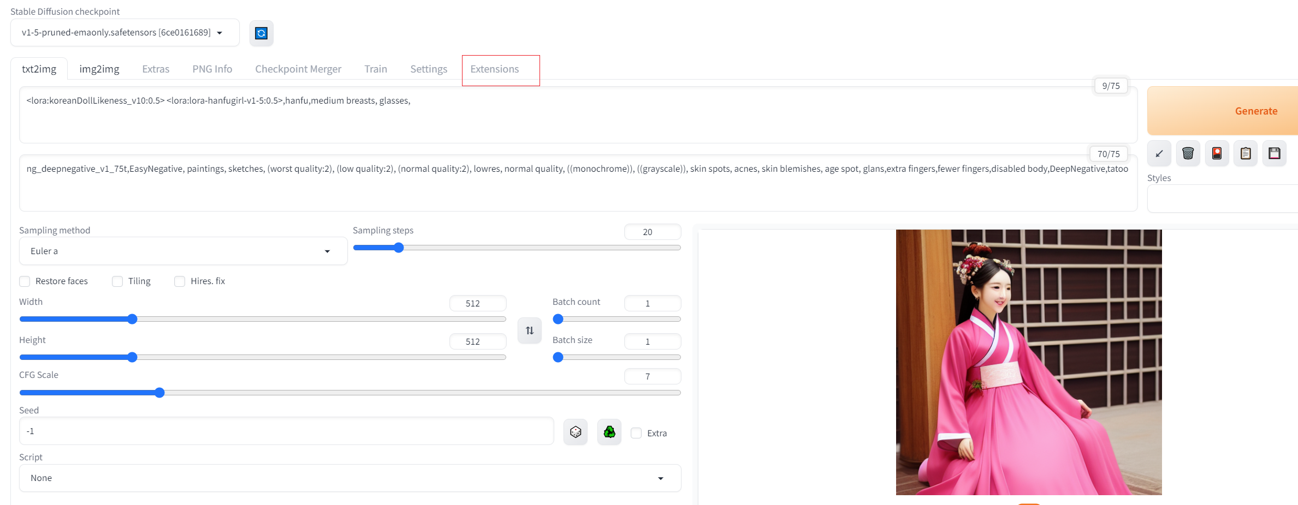Adjust the CFG Scale slider

[x=350, y=393]
